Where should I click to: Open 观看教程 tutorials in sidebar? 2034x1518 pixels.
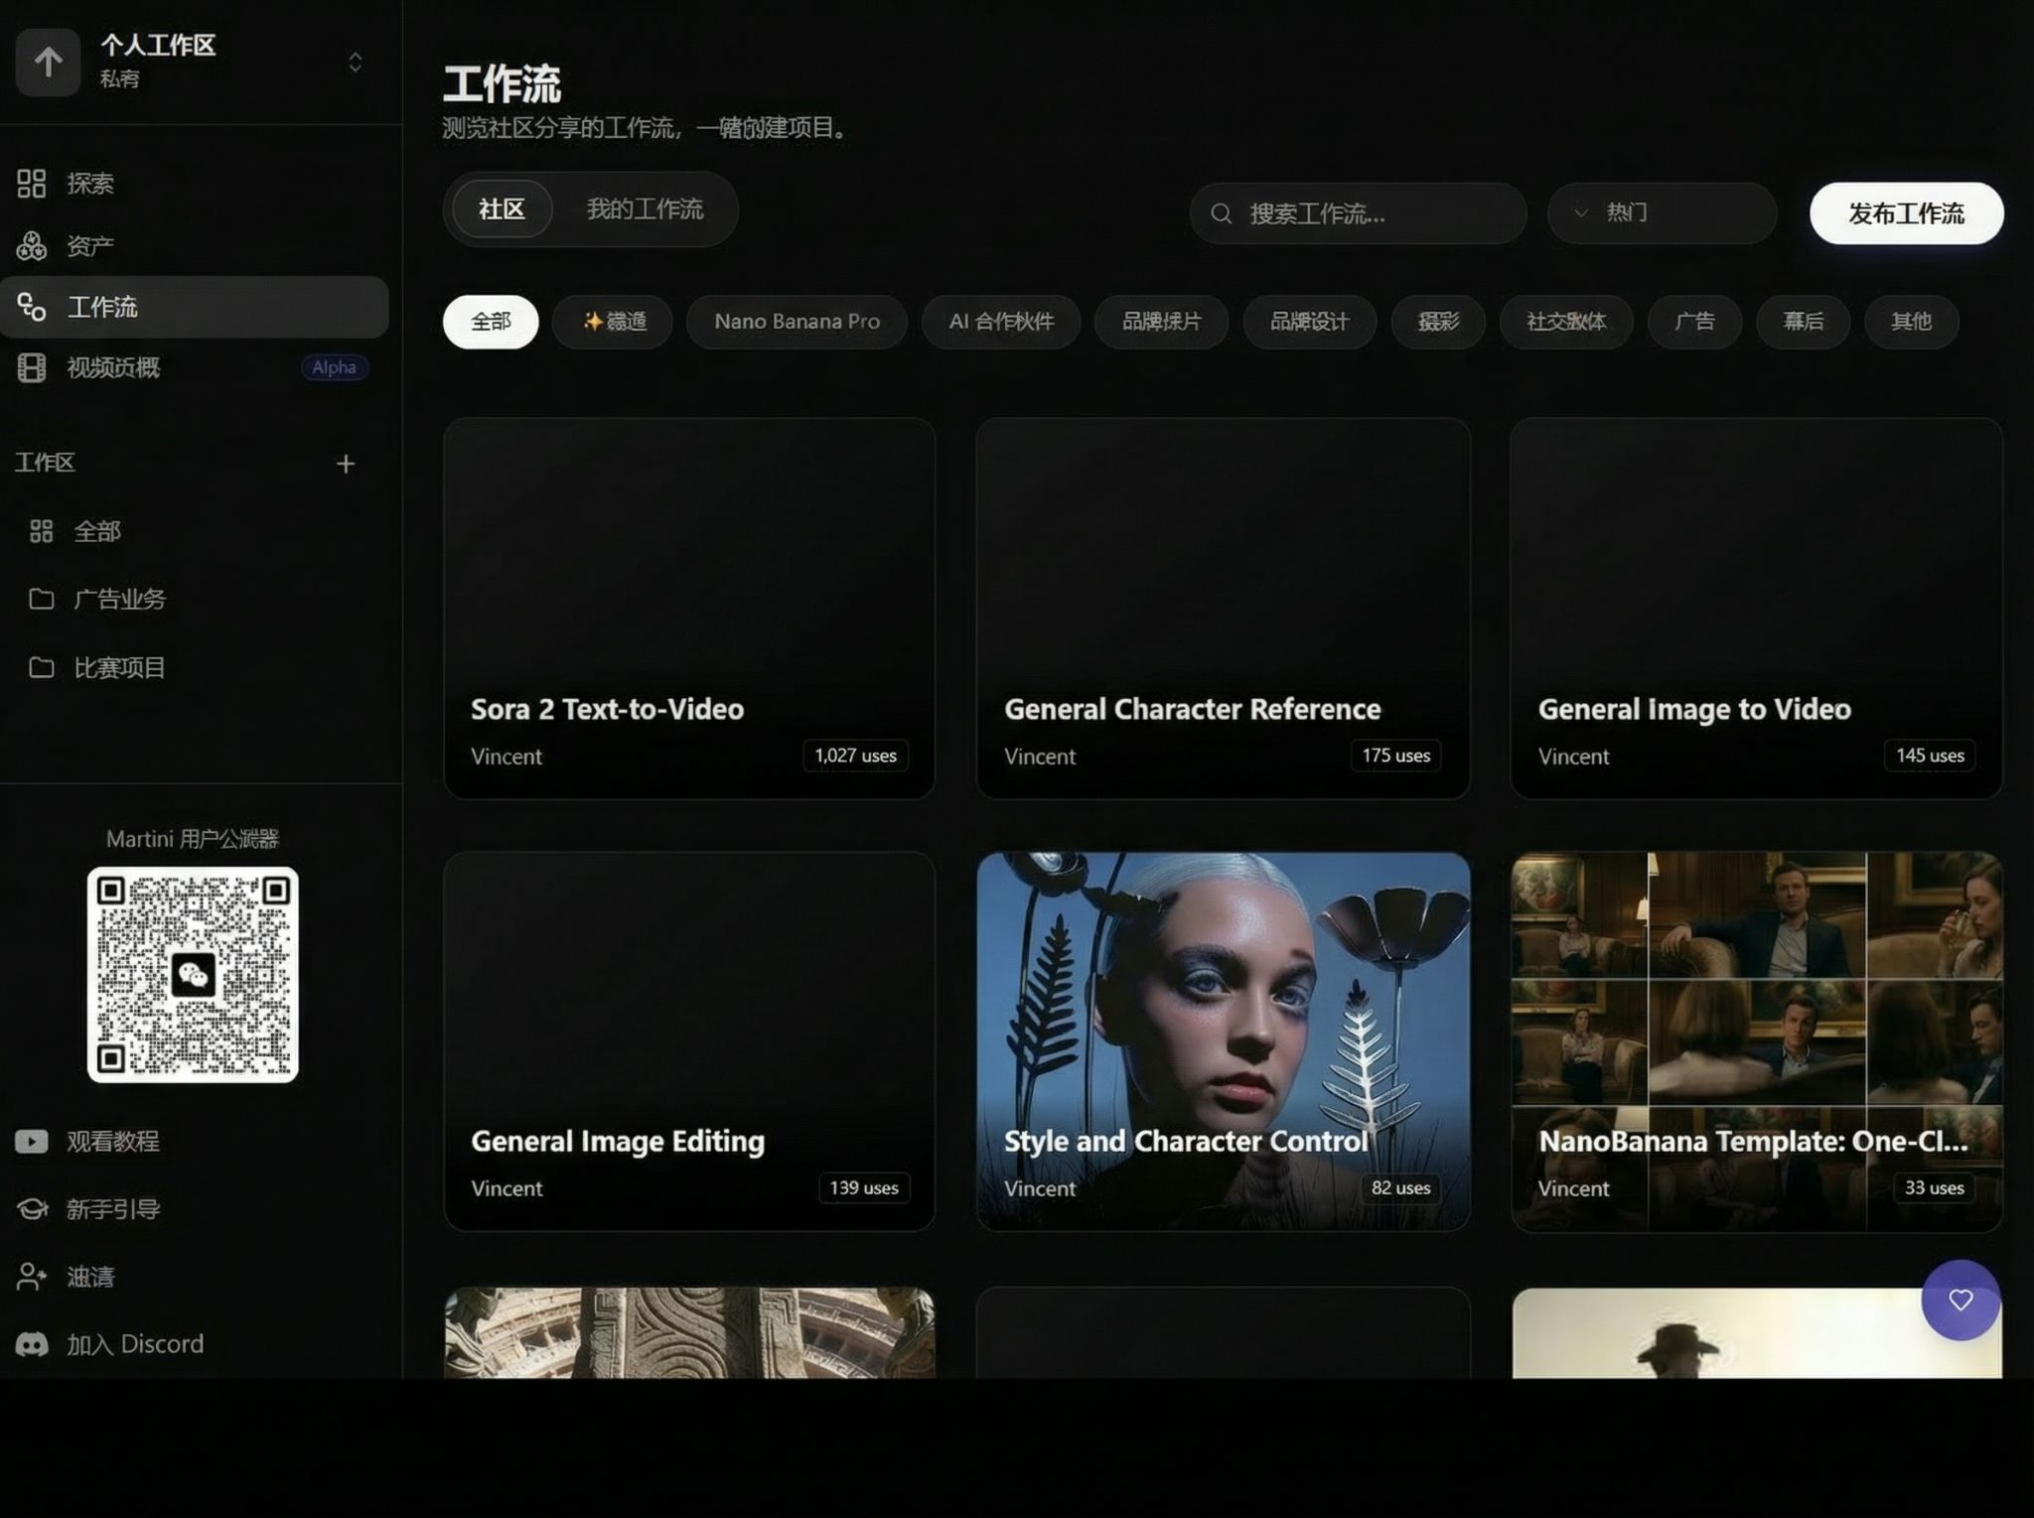tap(112, 1141)
